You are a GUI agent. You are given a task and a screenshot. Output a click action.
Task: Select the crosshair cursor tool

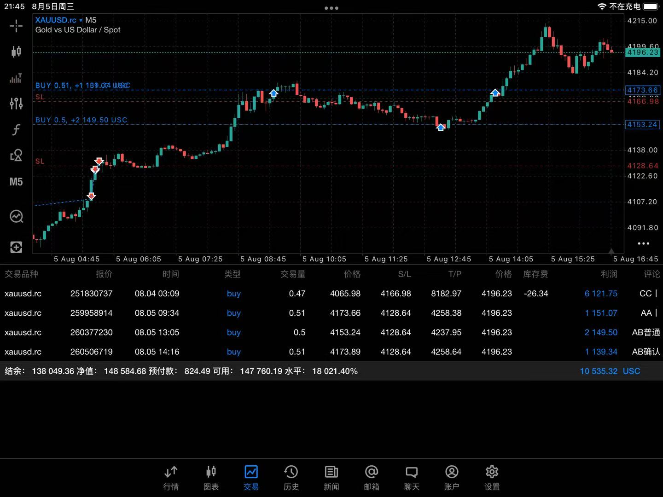[16, 26]
